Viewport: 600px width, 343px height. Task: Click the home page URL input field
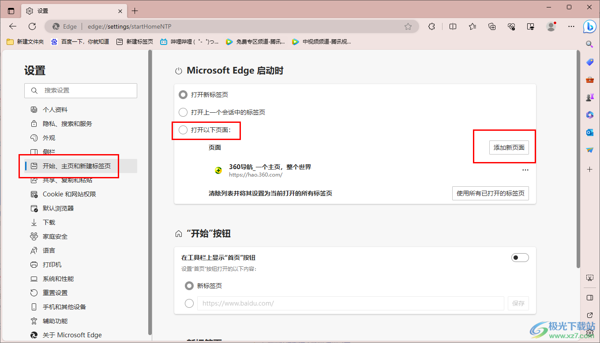351,303
